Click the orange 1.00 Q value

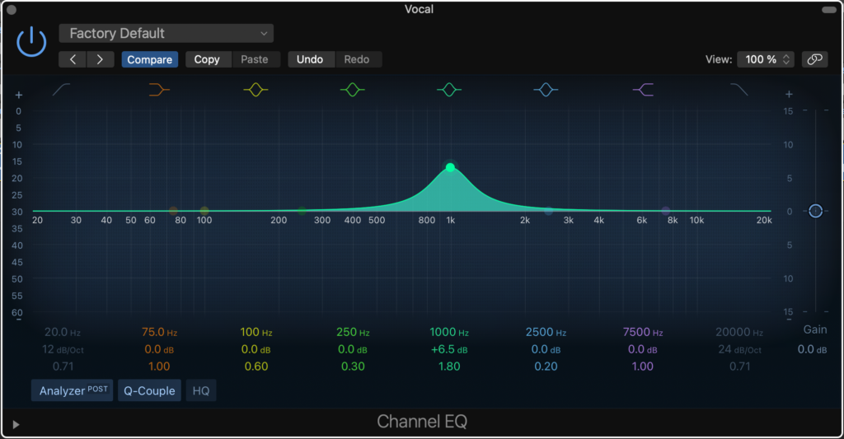point(159,367)
